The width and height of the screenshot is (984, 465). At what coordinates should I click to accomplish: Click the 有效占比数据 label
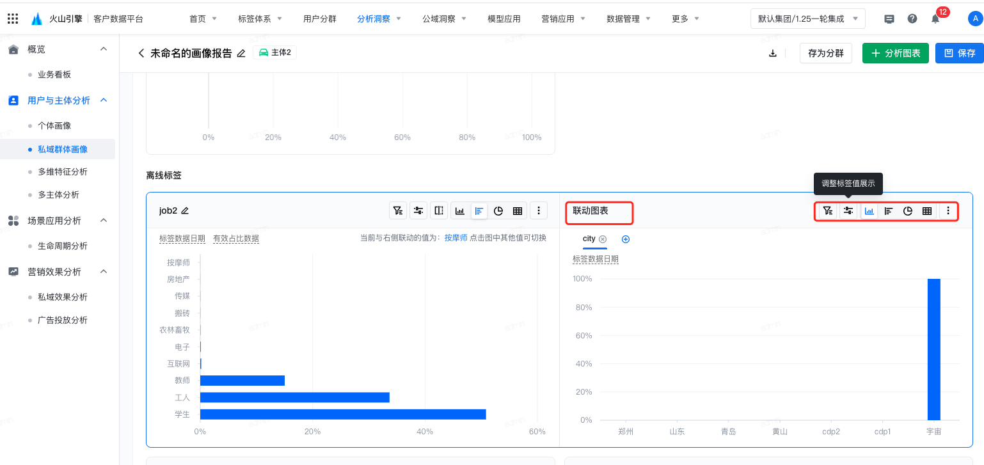(236, 239)
